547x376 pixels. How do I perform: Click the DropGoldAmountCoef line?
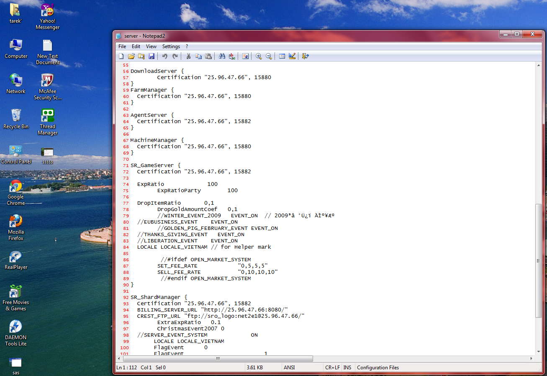pyautogui.click(x=197, y=209)
